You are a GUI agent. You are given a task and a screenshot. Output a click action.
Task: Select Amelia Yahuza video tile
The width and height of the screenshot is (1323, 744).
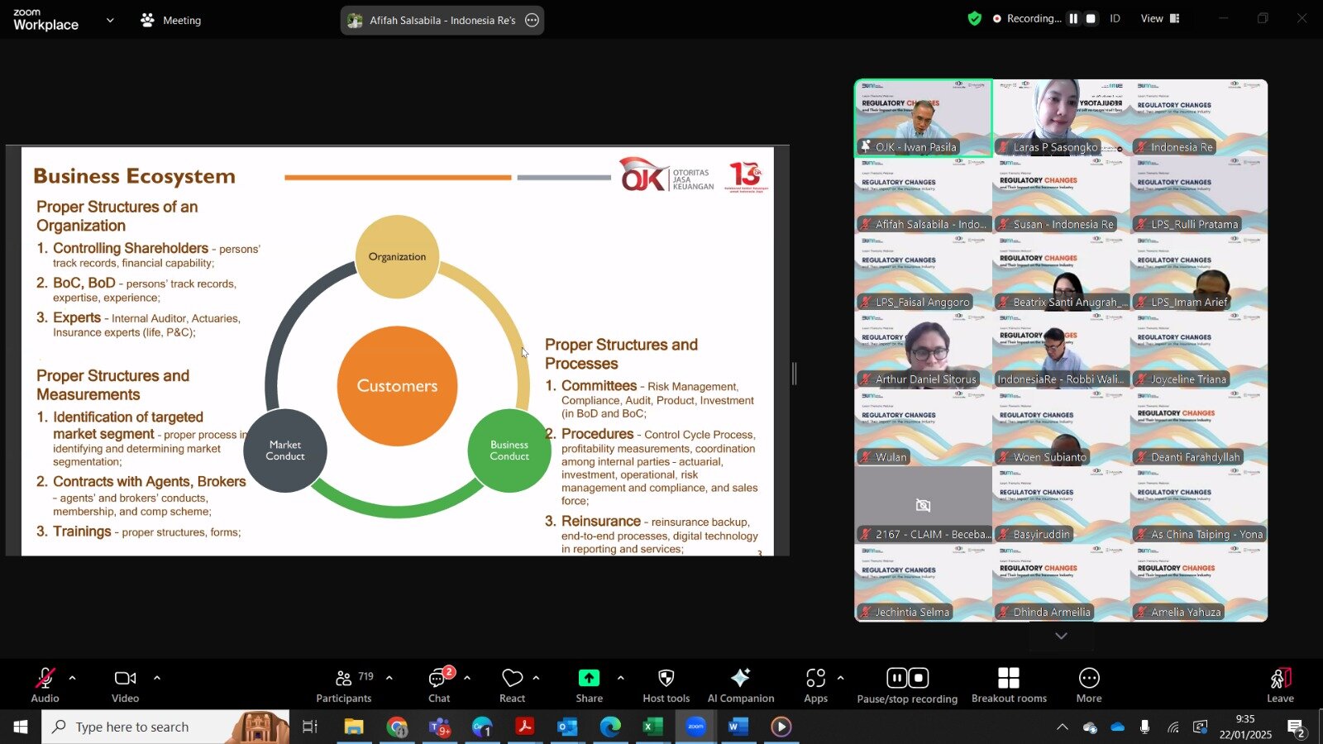[x=1199, y=583]
